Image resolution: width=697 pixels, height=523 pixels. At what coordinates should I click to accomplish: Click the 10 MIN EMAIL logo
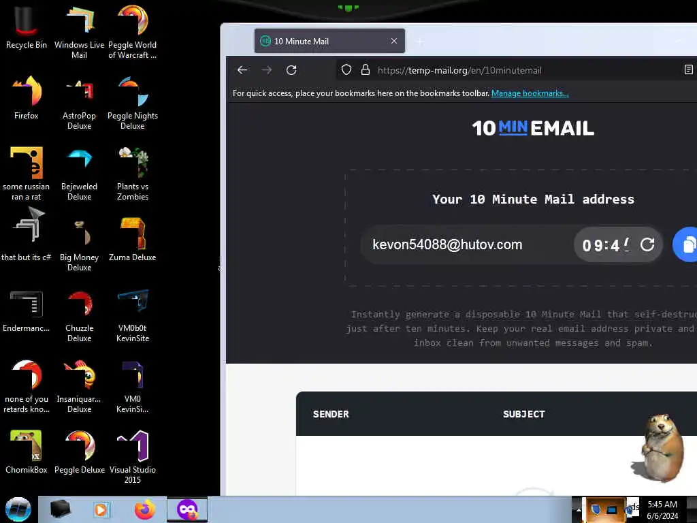pyautogui.click(x=533, y=128)
